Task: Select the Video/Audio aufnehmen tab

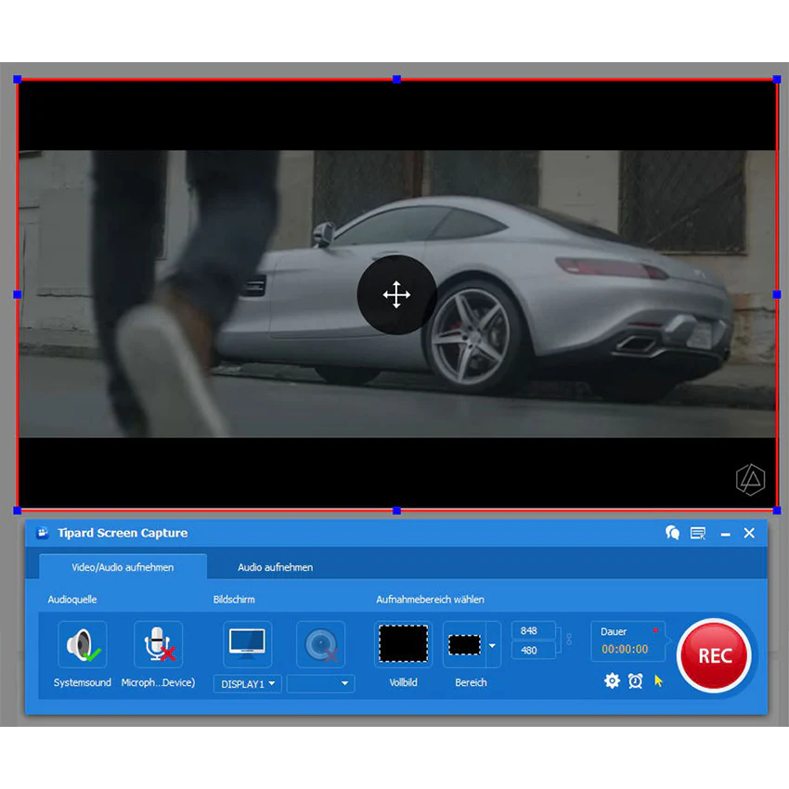Action: click(x=123, y=566)
